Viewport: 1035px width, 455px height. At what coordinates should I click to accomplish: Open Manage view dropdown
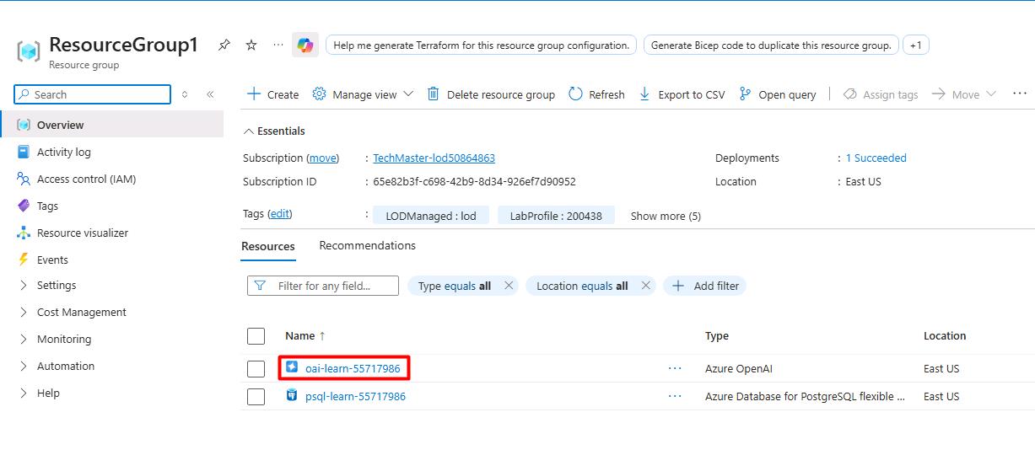(x=364, y=94)
